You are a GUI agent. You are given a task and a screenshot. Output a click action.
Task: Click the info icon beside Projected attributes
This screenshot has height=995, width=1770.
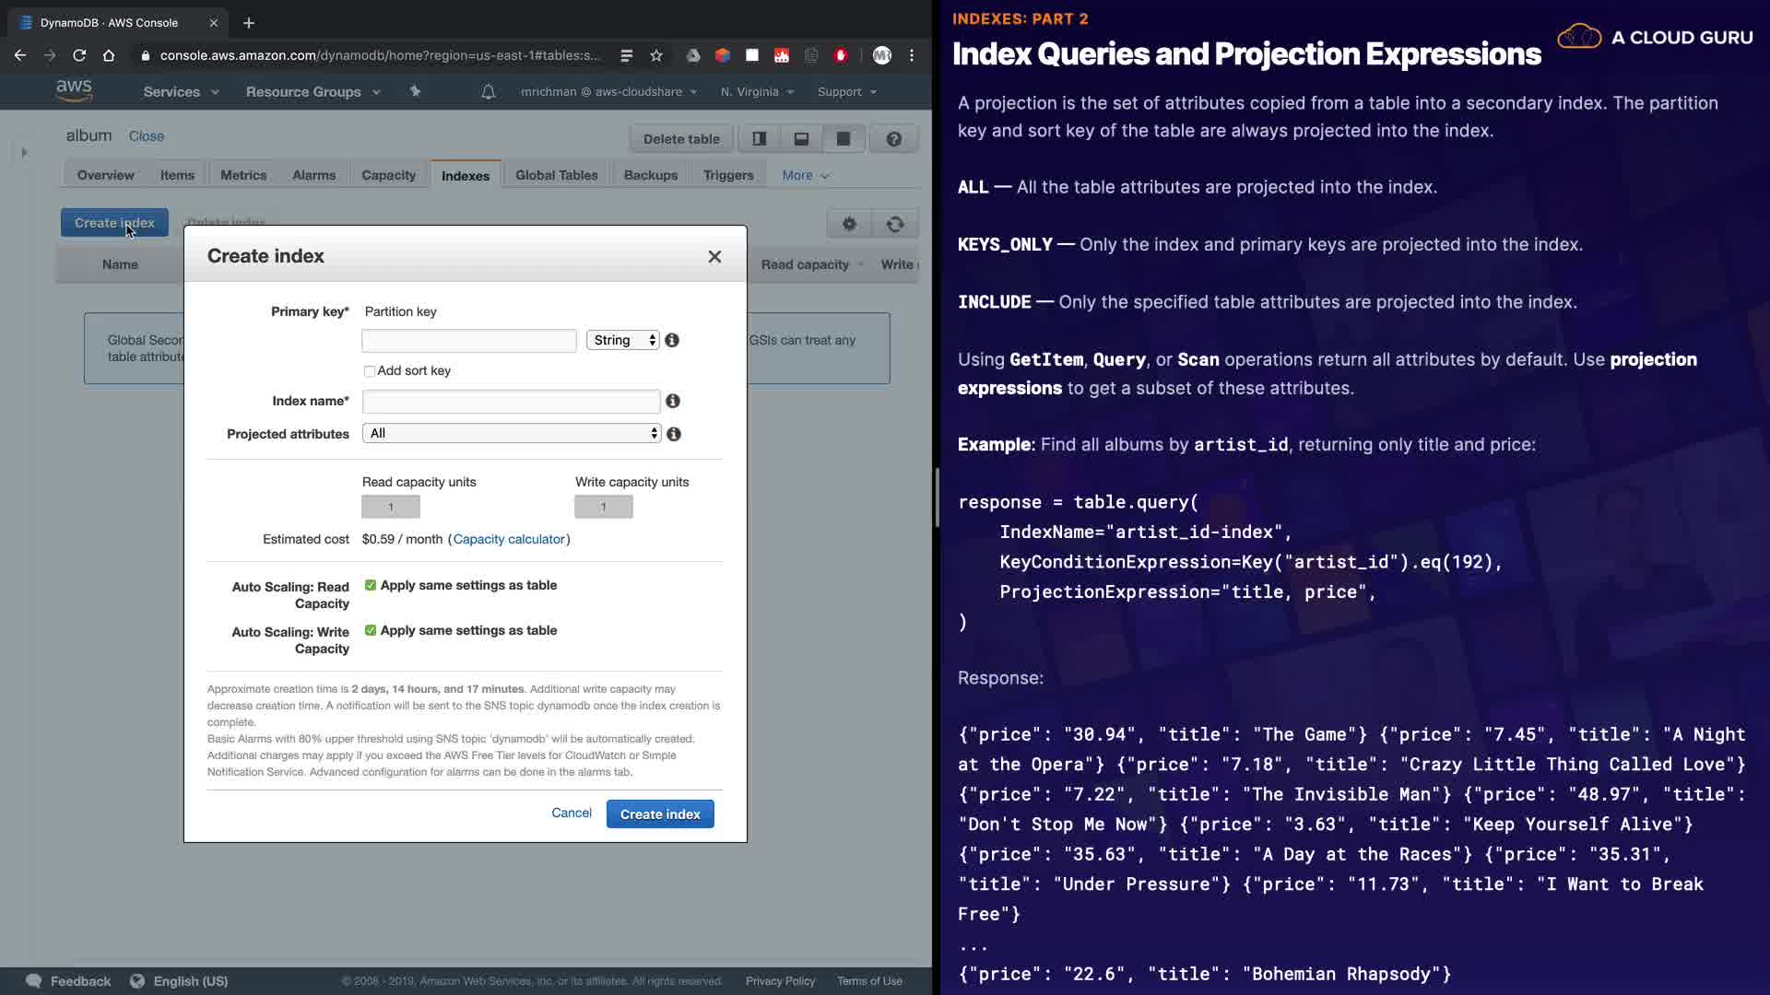[674, 434]
